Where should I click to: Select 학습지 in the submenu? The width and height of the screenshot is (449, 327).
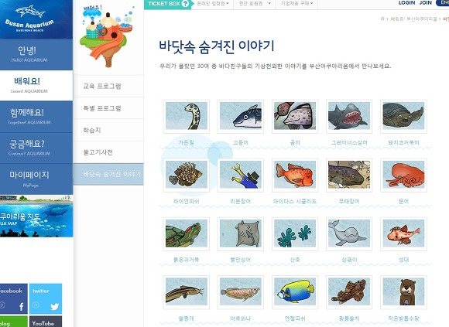[108, 130]
